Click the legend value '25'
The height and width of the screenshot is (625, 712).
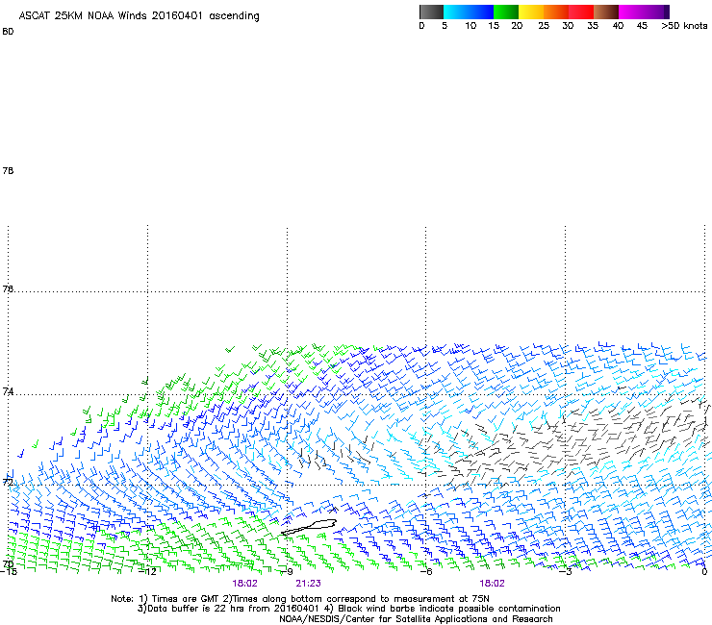(x=544, y=26)
